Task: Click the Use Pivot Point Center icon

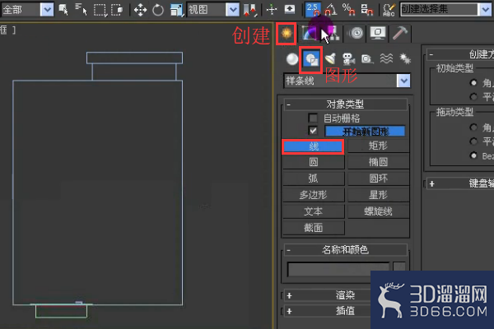Action: (x=250, y=10)
